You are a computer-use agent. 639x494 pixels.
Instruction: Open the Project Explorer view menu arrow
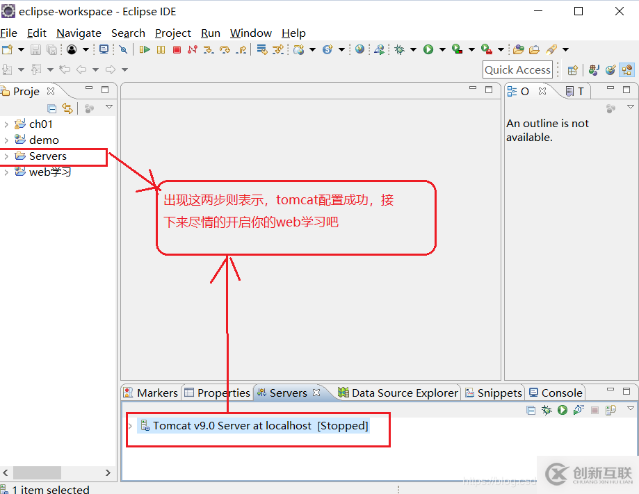click(108, 108)
